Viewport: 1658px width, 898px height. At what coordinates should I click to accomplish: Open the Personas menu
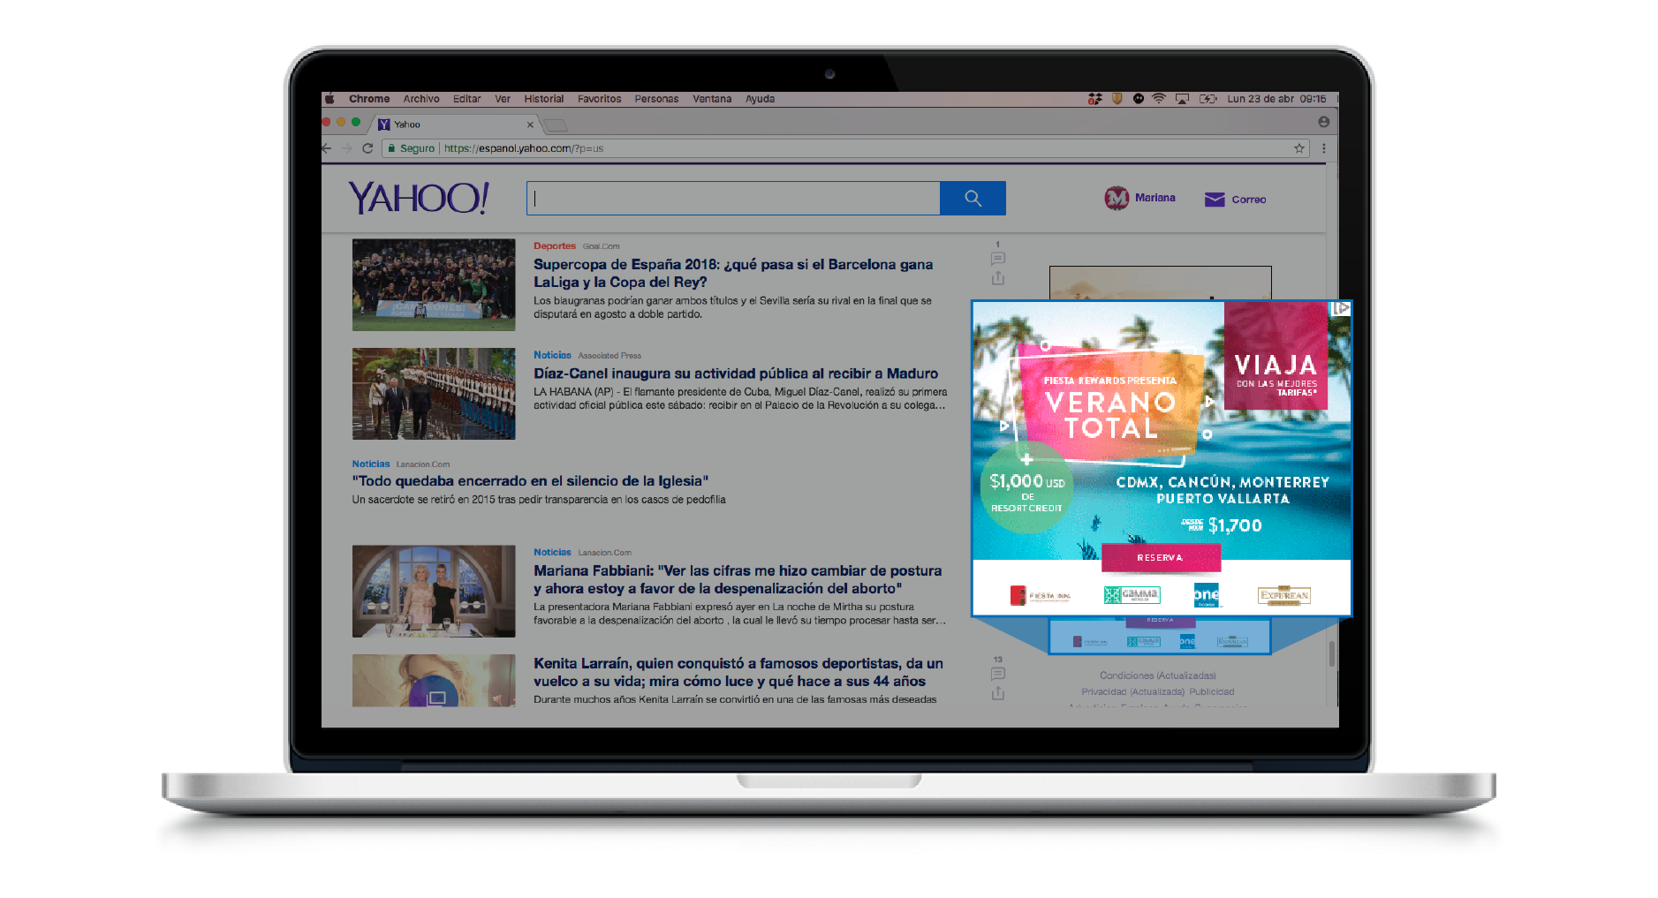click(656, 99)
